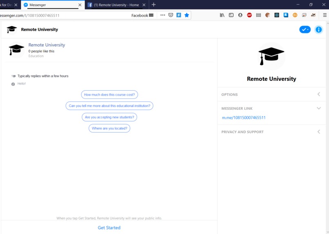The height and width of the screenshot is (234, 329).
Task: Open the Adblock Plus extension icon
Action: click(249, 15)
